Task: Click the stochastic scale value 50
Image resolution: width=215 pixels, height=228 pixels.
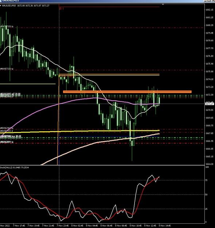Action: click(x=206, y=194)
